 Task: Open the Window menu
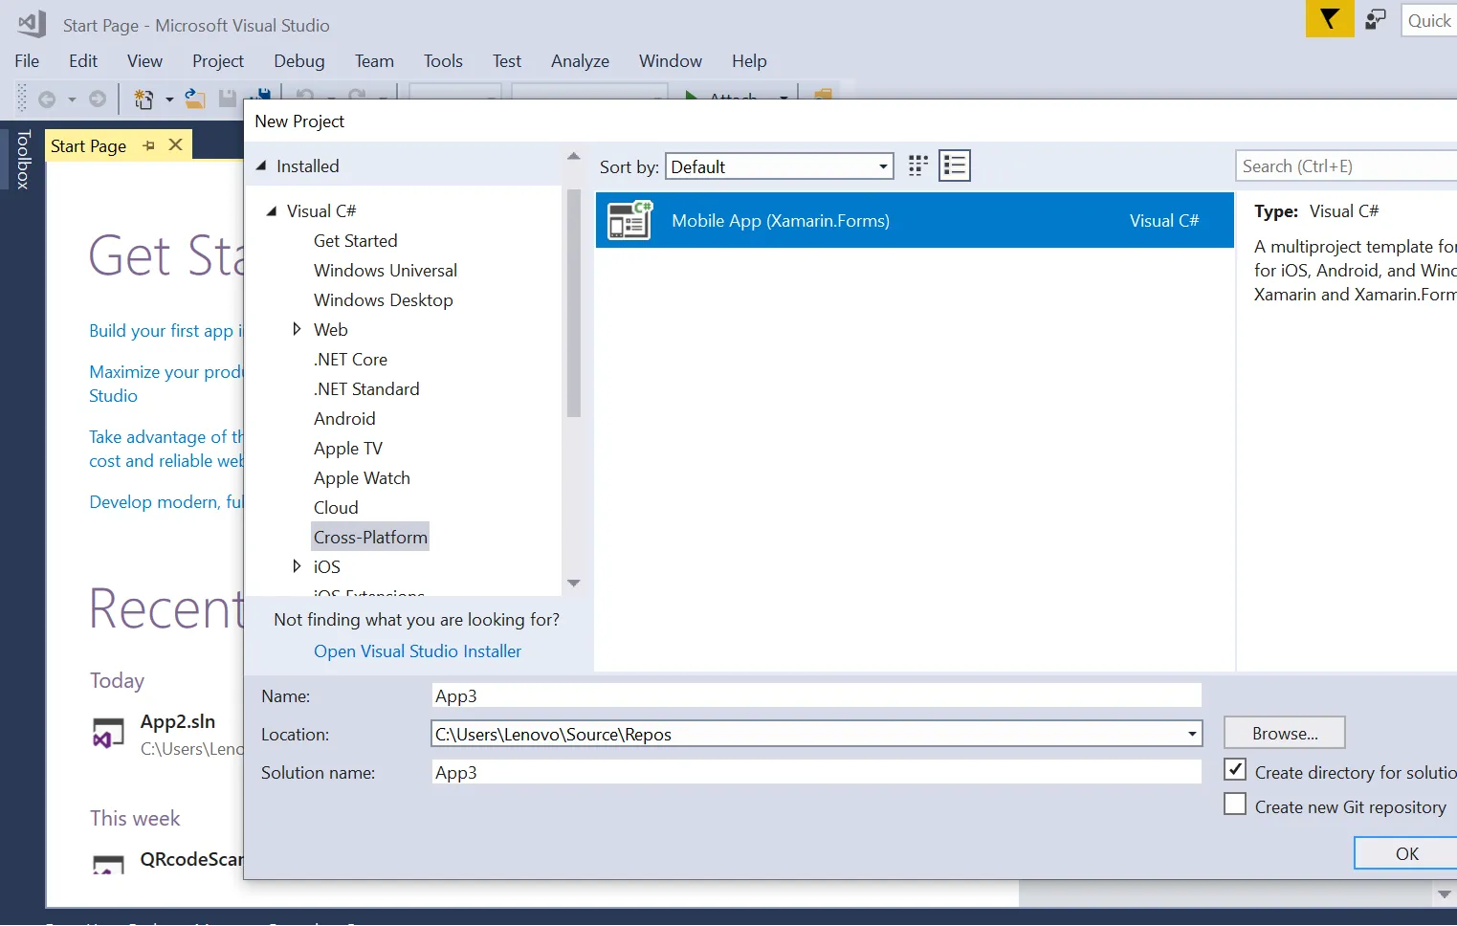tap(671, 60)
